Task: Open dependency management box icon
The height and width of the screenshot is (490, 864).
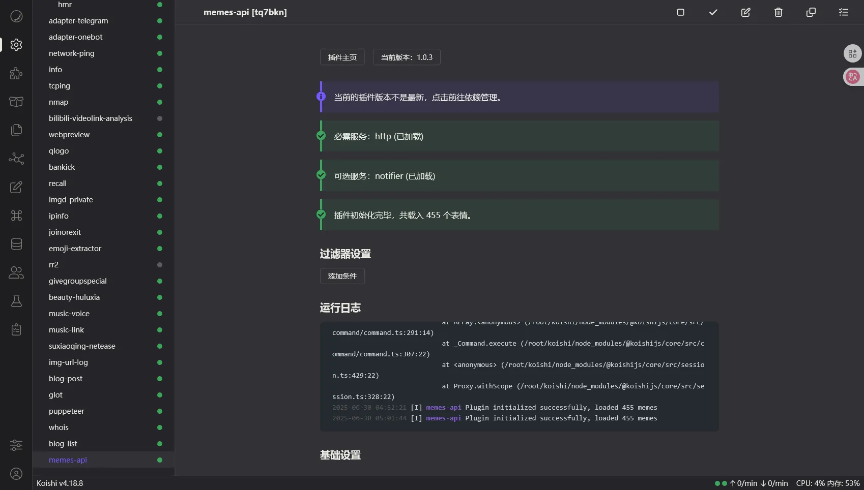Action: pyautogui.click(x=16, y=102)
